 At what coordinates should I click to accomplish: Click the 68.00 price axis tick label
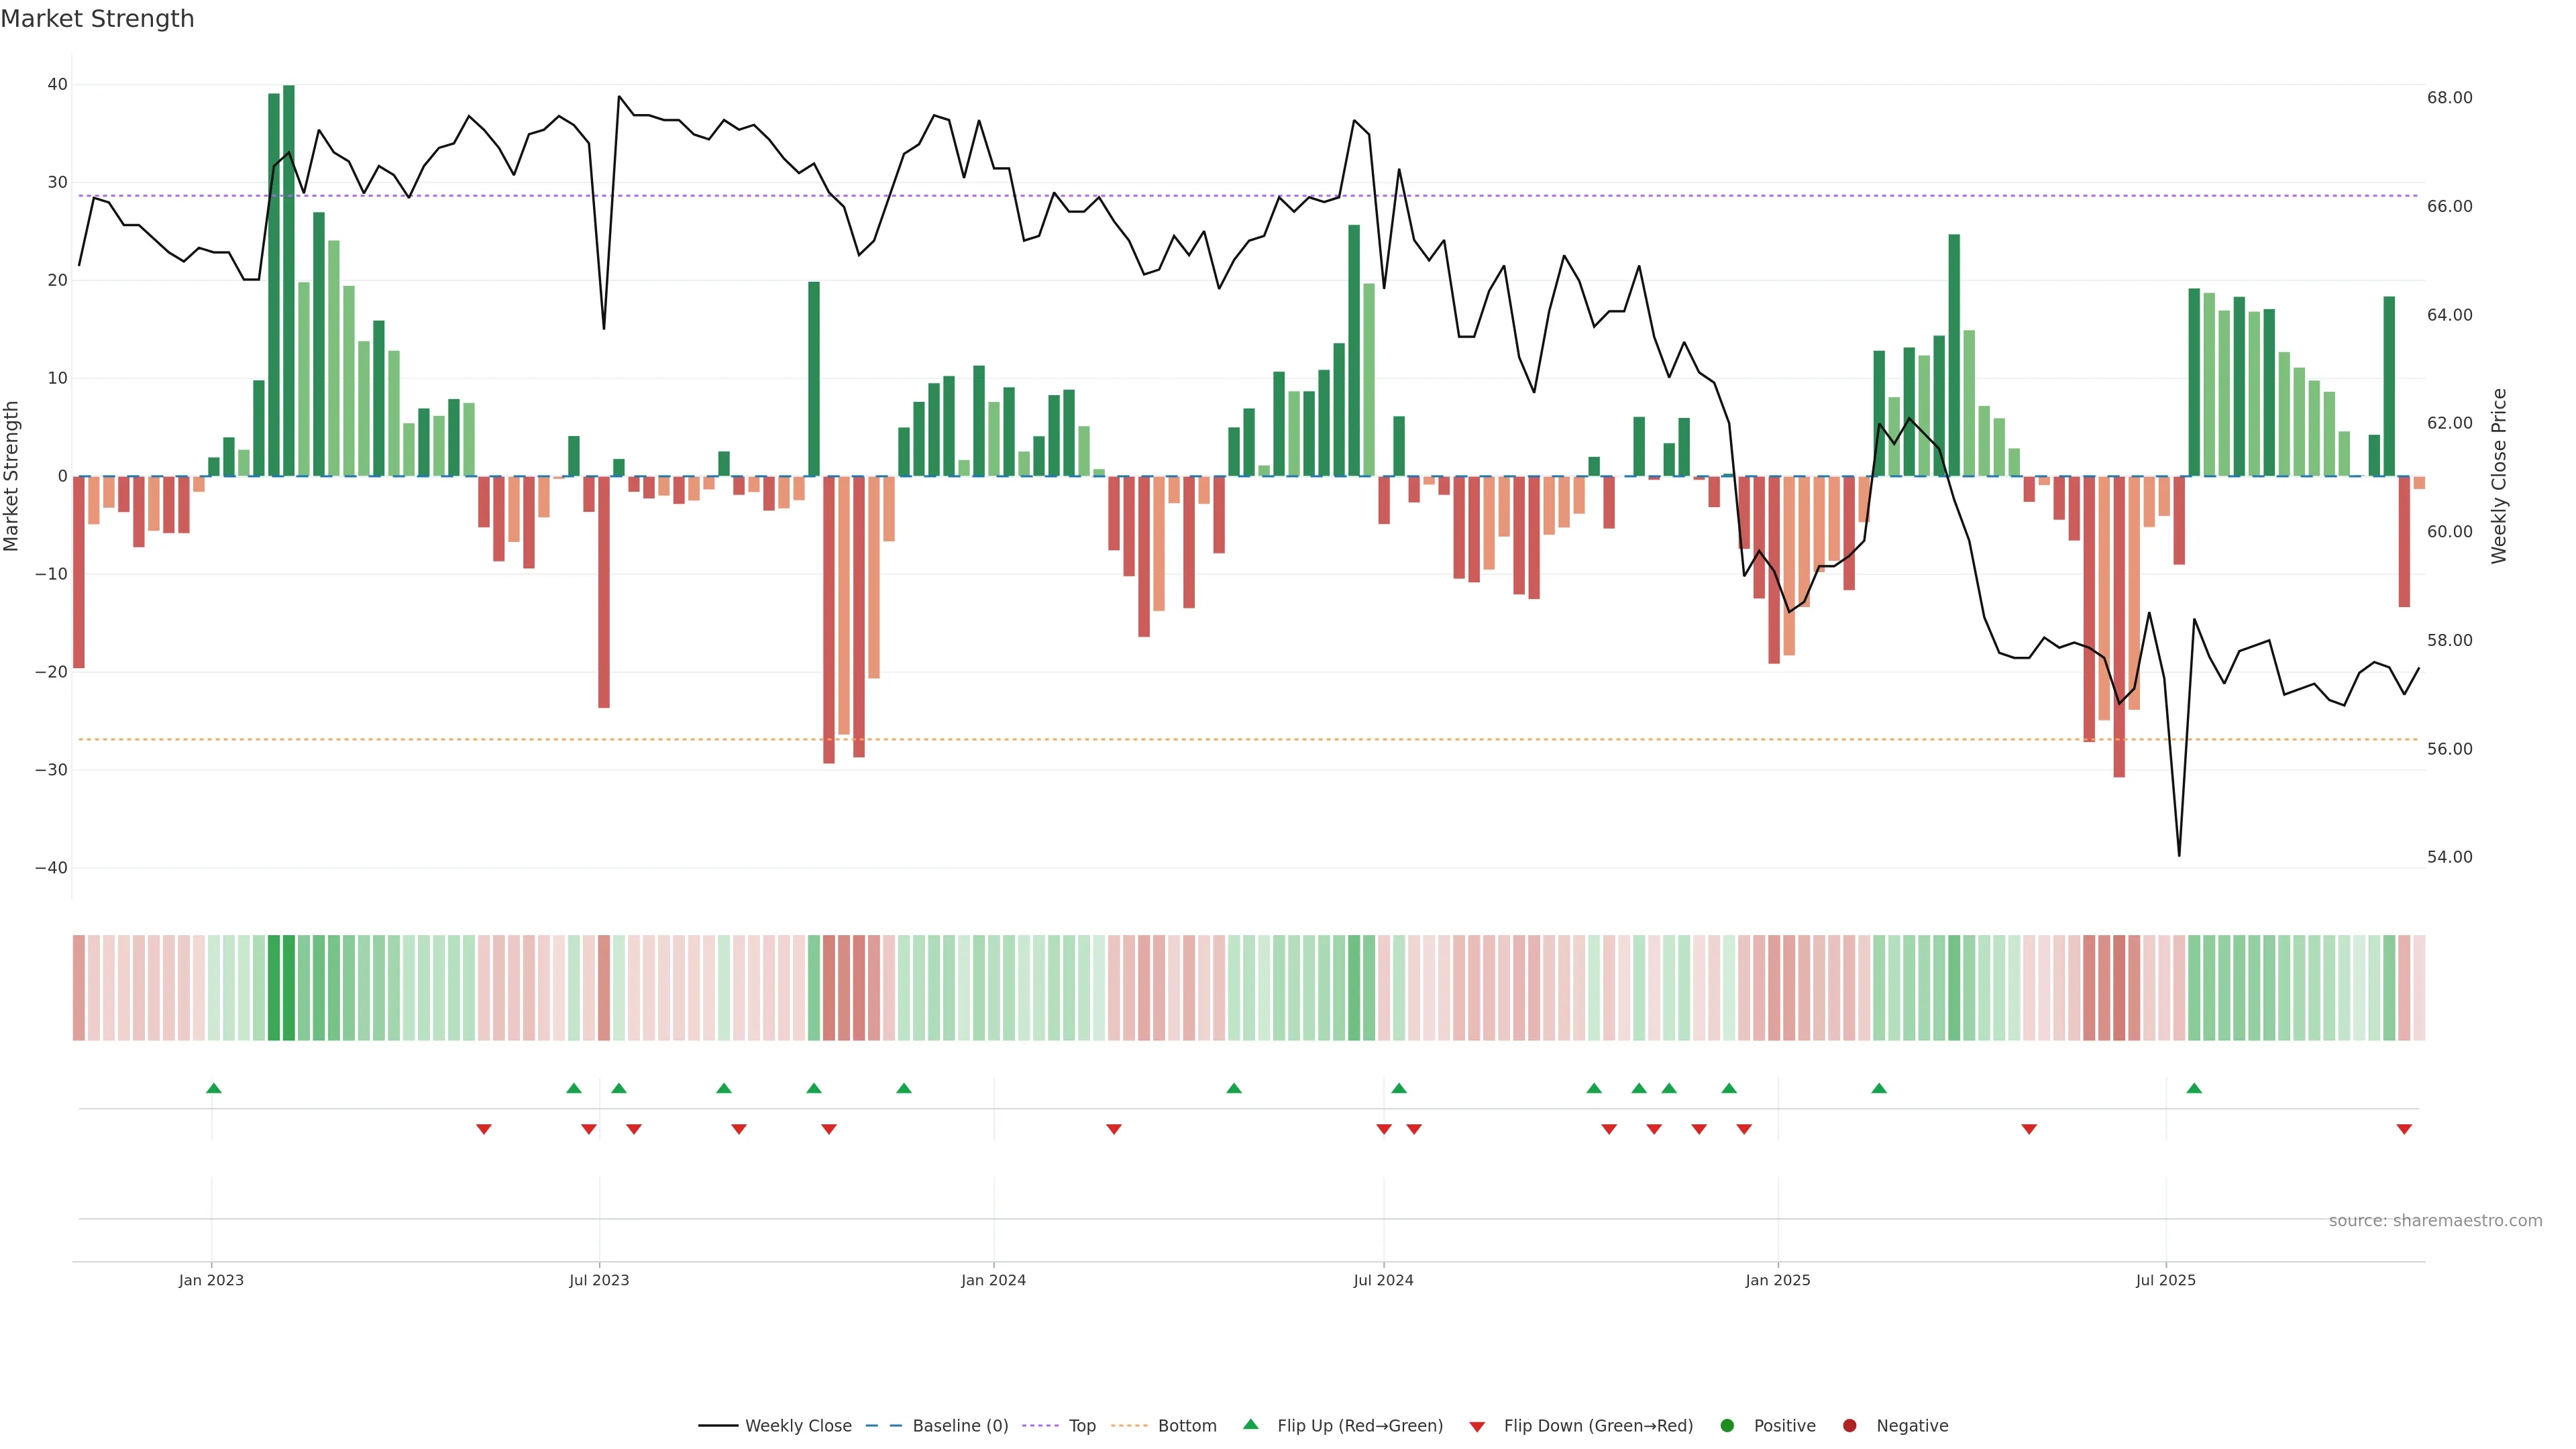click(2449, 98)
